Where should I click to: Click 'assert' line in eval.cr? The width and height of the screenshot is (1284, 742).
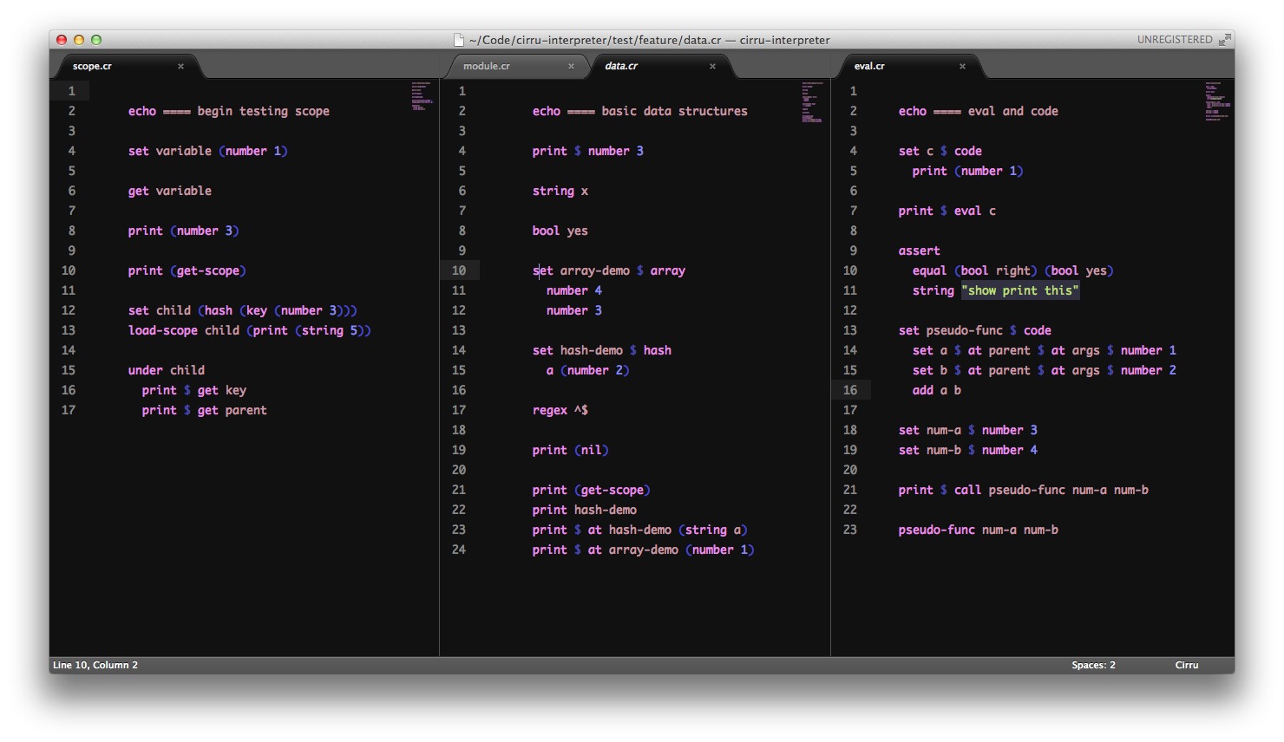pyautogui.click(x=920, y=251)
